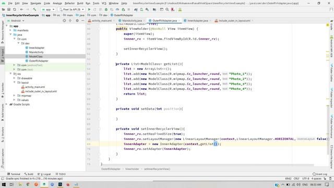Viewport: 334px width, 188px height.
Task: Open the app run configuration dropdown
Action: [48, 9]
